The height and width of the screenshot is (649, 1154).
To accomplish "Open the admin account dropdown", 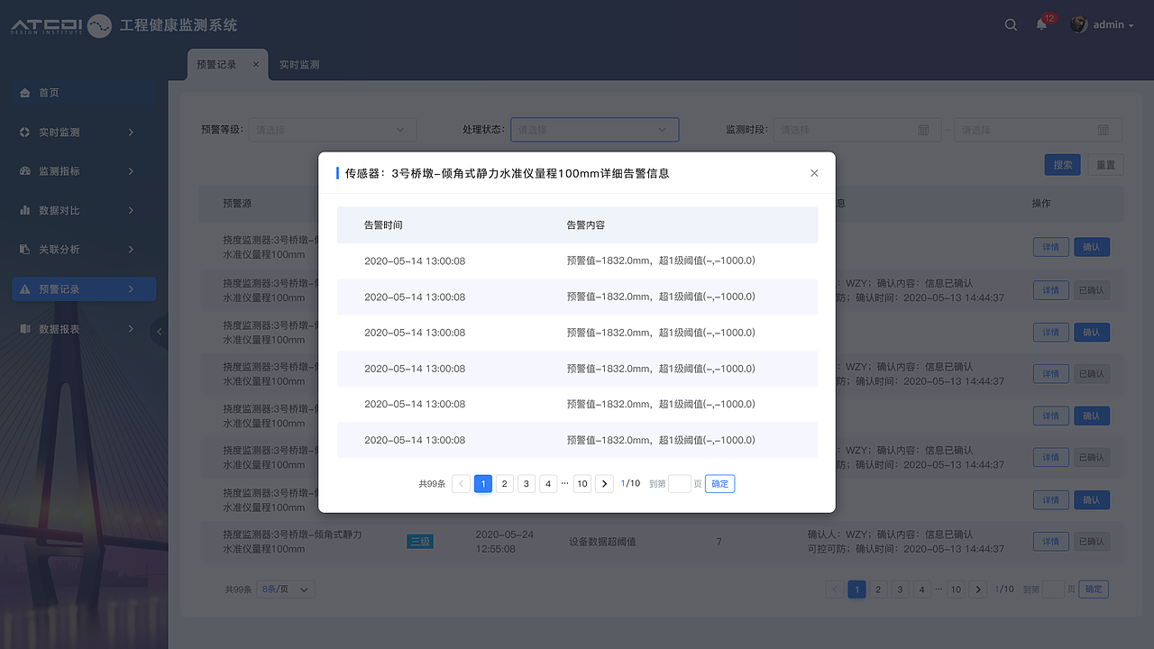I will (x=1113, y=25).
